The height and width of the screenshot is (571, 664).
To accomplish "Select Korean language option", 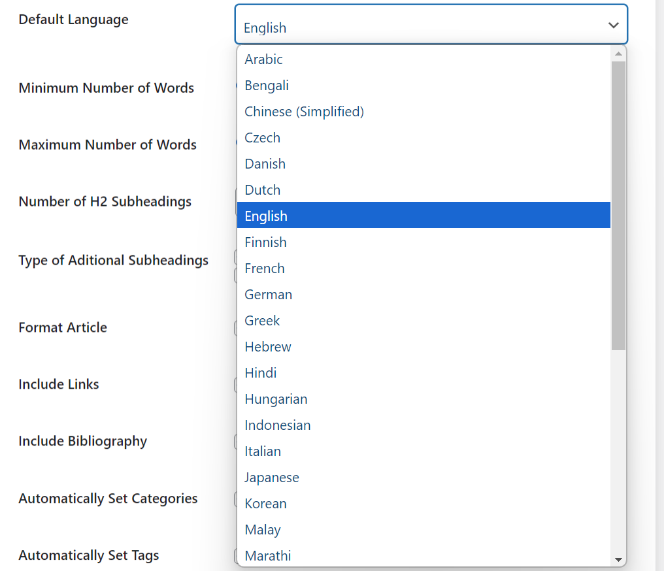I will tap(423, 504).
